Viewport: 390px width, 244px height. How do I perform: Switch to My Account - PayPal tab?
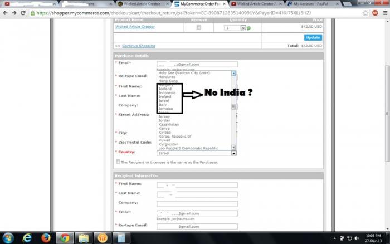pyautogui.click(x=311, y=4)
